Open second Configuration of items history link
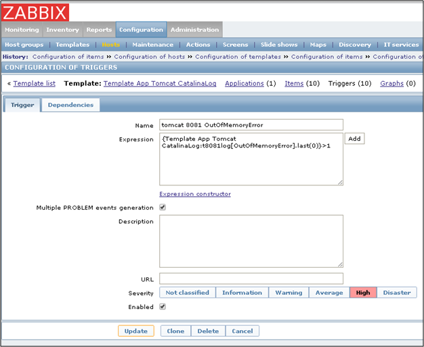The height and width of the screenshot is (347, 424). pos(326,57)
